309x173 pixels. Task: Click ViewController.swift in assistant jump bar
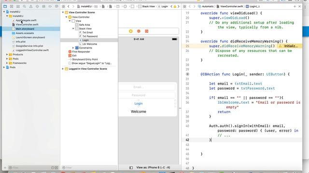[x=230, y=6]
